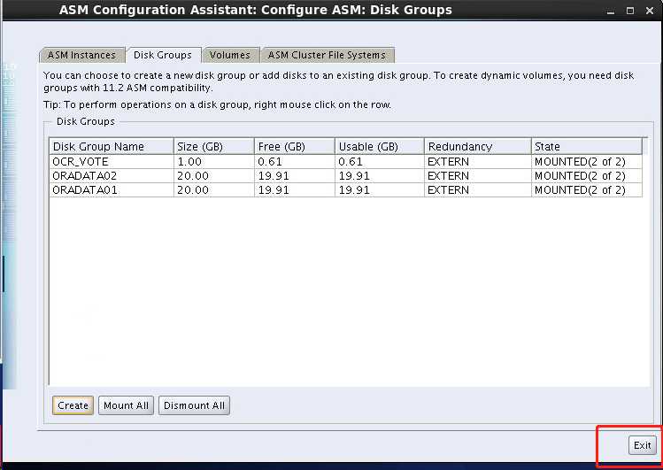Viewport: 663px width, 470px height.
Task: Click the 0.61 Free cell of OCR_VOTE
Action: (294, 161)
